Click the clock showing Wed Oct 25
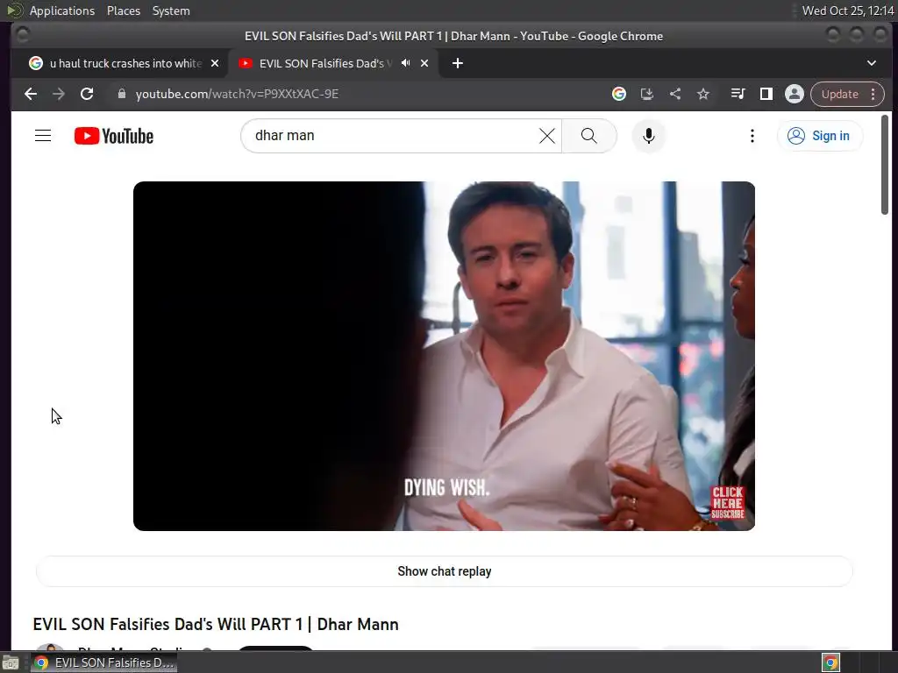 [x=848, y=11]
